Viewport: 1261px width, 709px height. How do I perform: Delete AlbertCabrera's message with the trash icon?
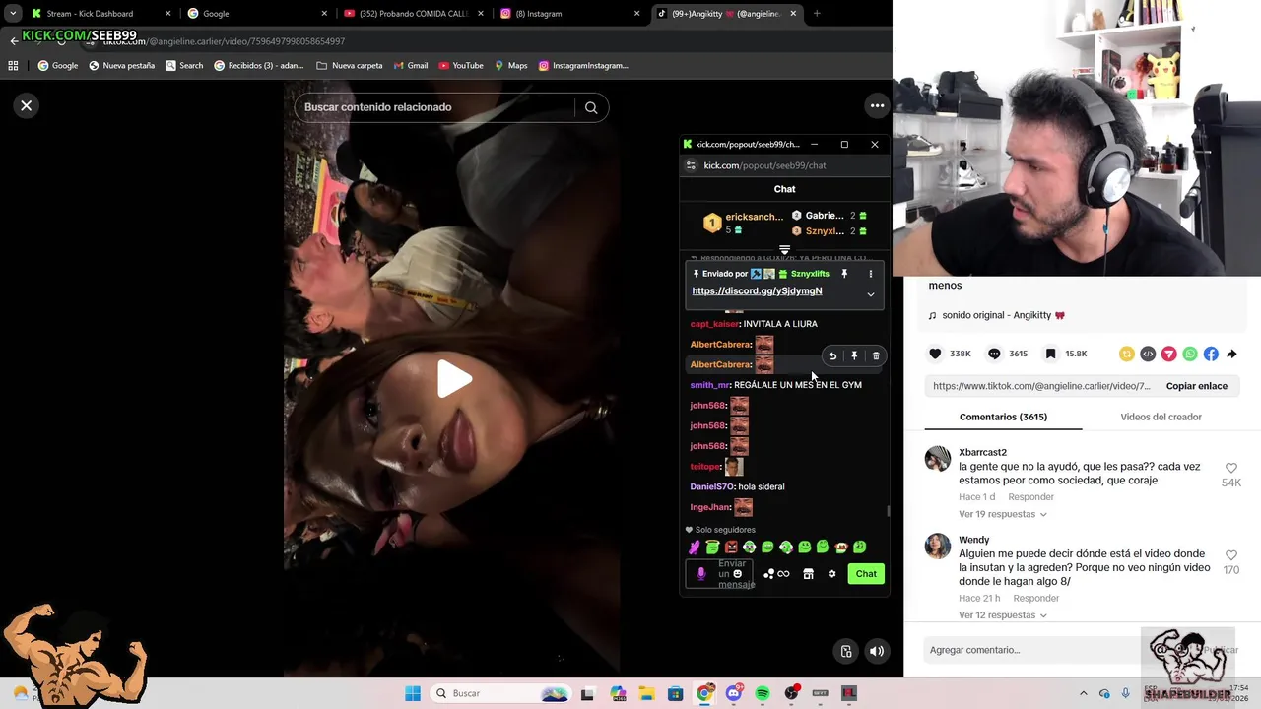point(876,356)
